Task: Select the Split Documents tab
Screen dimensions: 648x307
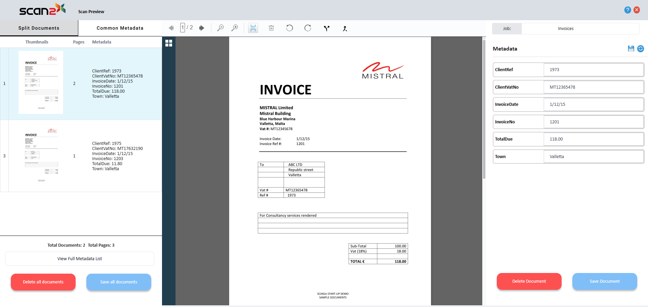Action: click(39, 28)
